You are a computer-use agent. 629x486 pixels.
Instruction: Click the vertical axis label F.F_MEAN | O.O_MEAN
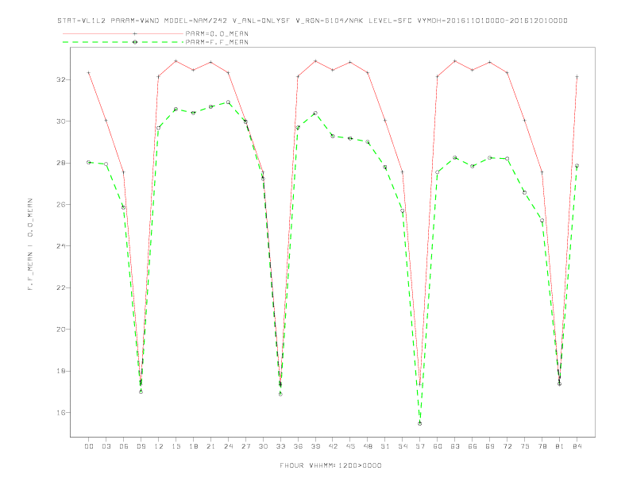pos(30,245)
